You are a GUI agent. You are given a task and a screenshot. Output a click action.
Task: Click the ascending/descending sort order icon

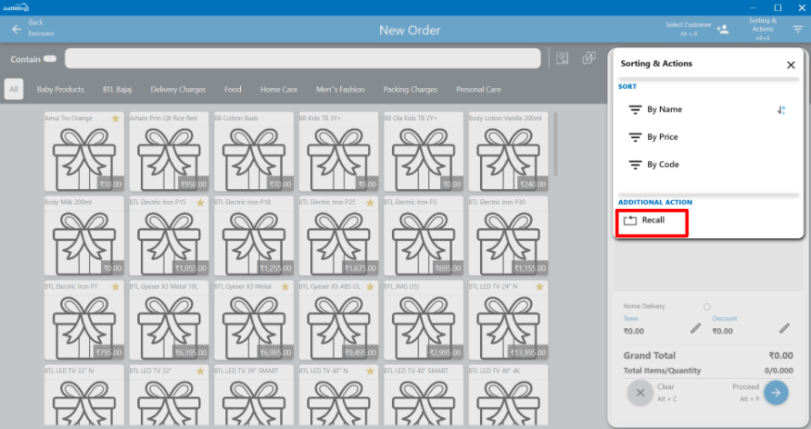(x=780, y=110)
